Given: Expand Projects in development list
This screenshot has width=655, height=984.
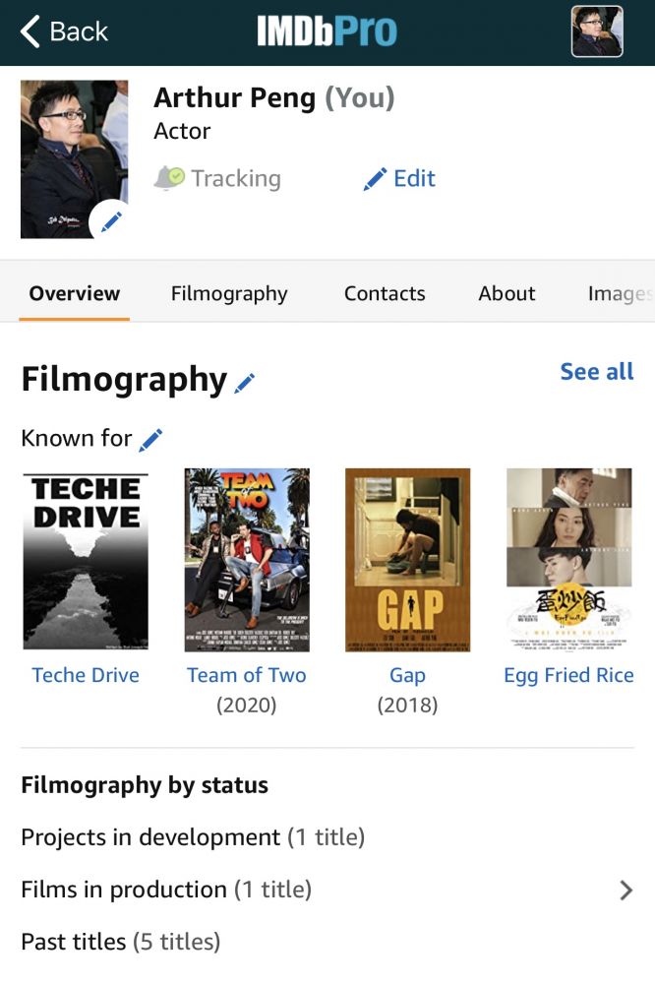Looking at the screenshot, I should (193, 837).
